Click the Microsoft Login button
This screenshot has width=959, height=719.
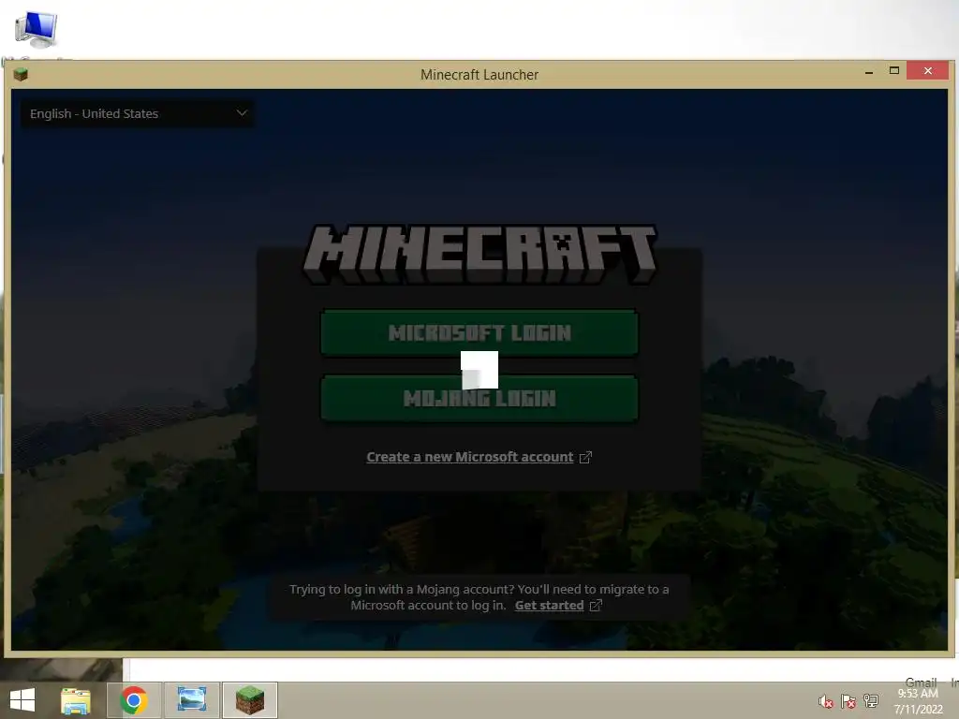[479, 332]
